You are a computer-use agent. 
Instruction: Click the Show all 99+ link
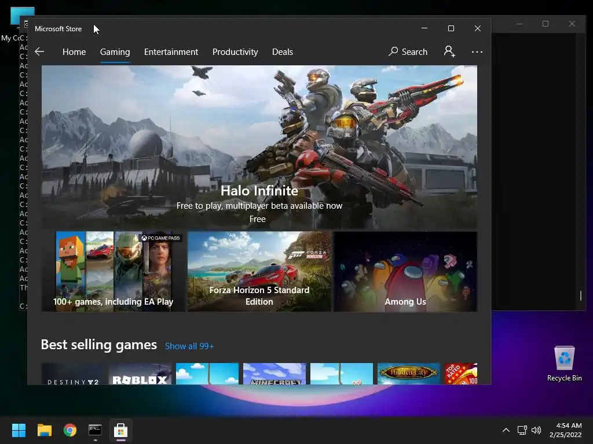[x=189, y=346]
